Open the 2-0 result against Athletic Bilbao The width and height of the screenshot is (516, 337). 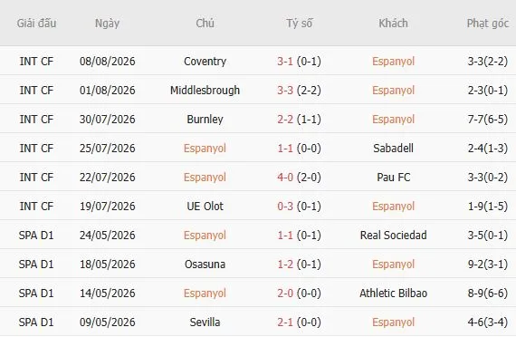coord(285,294)
